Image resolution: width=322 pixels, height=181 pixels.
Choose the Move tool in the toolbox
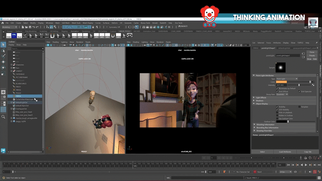(x=3, y=62)
